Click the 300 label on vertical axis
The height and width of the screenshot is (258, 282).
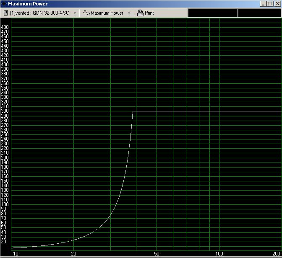click(x=5, y=111)
